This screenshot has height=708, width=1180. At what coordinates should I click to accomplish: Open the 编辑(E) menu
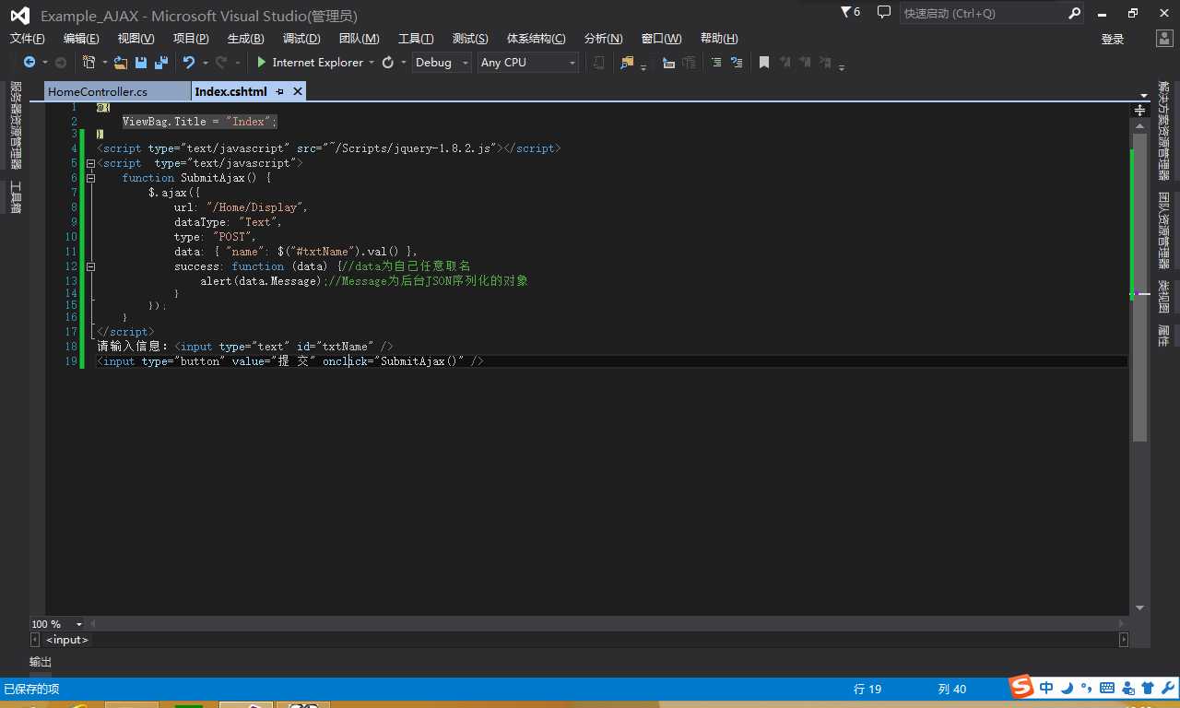click(81, 38)
